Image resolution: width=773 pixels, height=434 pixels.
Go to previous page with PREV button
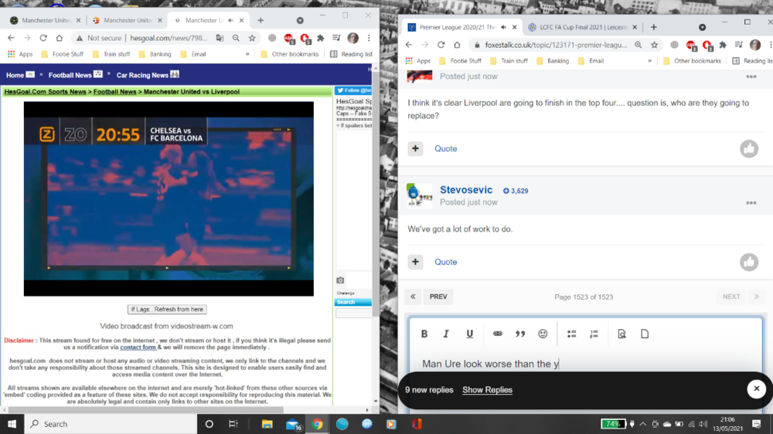pos(438,297)
